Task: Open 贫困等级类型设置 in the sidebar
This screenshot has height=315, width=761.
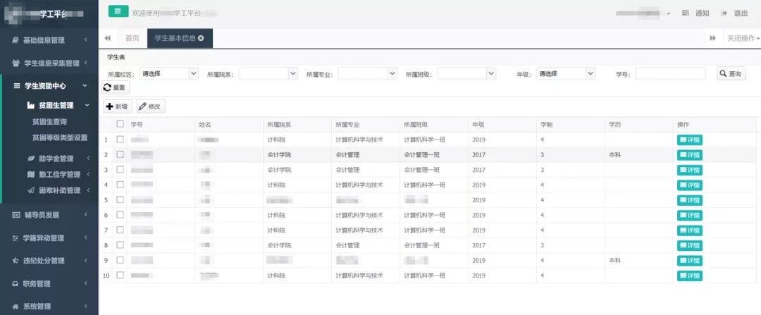Action: 60,138
